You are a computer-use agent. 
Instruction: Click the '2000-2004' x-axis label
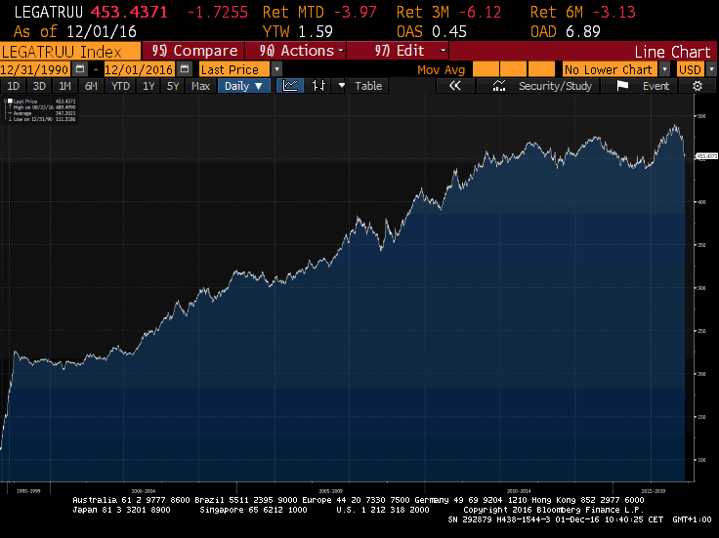point(143,491)
